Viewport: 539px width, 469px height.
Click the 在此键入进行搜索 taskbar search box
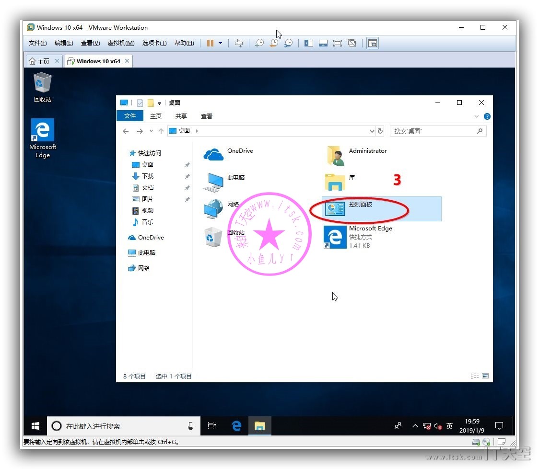123,426
